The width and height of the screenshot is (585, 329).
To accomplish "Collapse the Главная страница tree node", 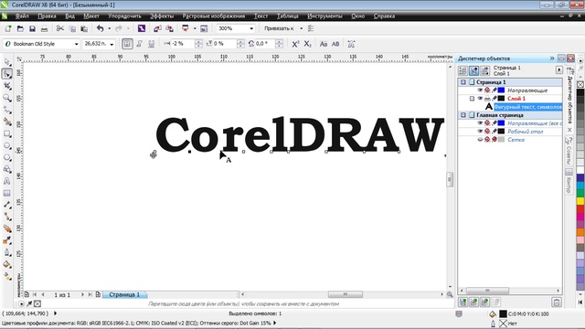I will pos(463,115).
